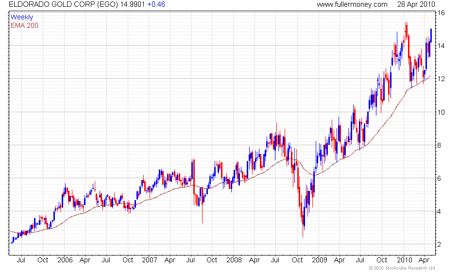Click the Apr label right after 2007
Viewport: 476px width, 272px height.
point(170,260)
